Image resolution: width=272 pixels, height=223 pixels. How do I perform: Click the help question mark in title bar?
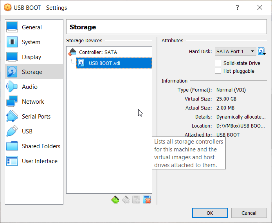(x=237, y=7)
